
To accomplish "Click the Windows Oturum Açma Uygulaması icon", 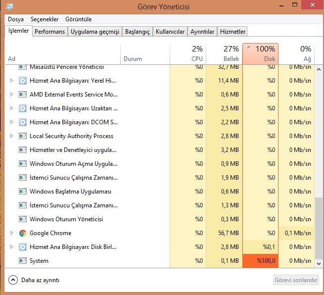I will (23, 164).
